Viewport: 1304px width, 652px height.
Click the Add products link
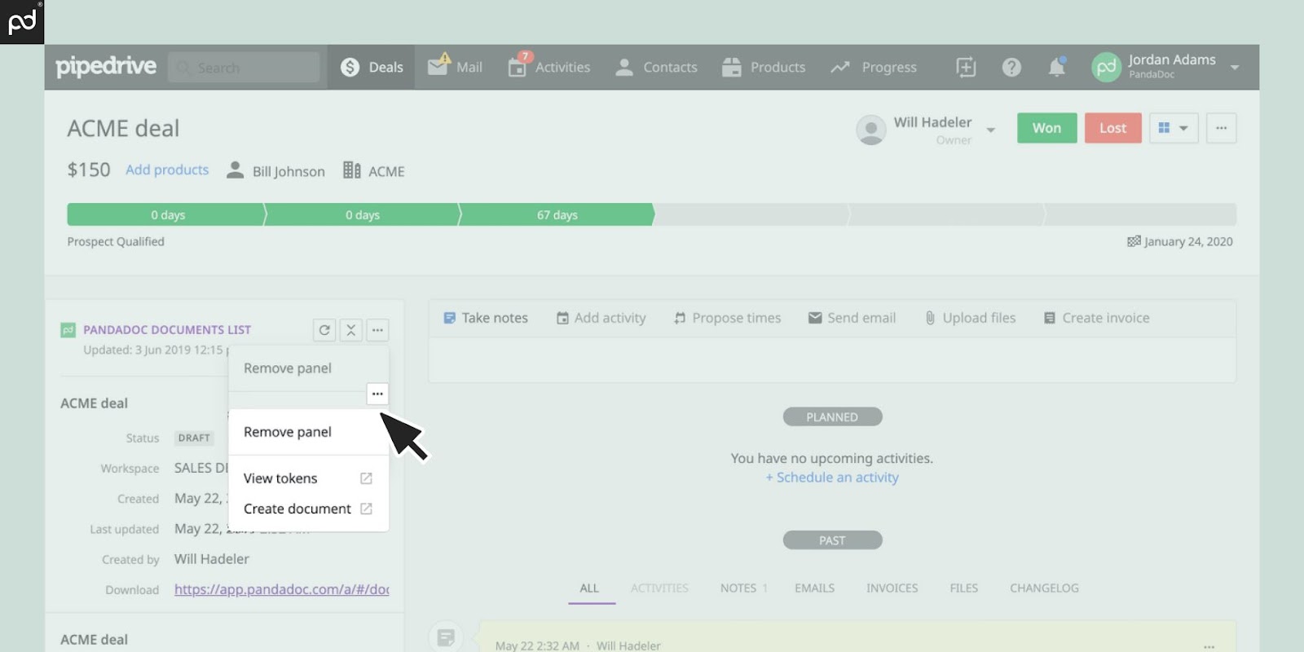pyautogui.click(x=167, y=170)
